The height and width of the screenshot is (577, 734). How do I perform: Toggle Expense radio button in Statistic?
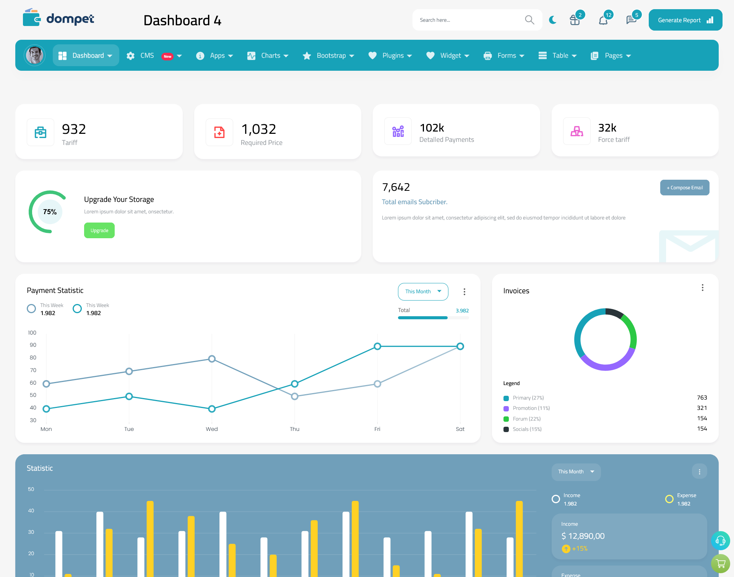pos(669,496)
